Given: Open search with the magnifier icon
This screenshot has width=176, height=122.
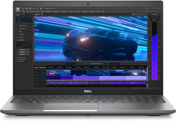Looking at the screenshot, I should click(146, 8).
